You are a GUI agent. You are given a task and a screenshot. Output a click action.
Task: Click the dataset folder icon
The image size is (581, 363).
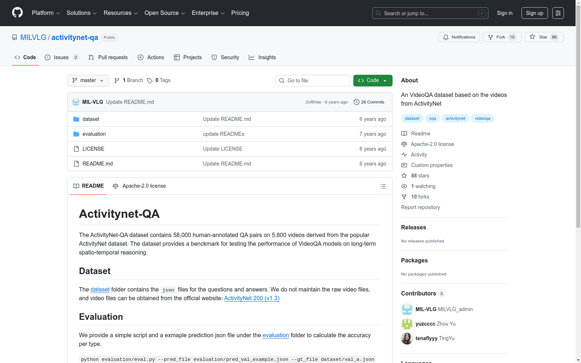click(x=76, y=119)
